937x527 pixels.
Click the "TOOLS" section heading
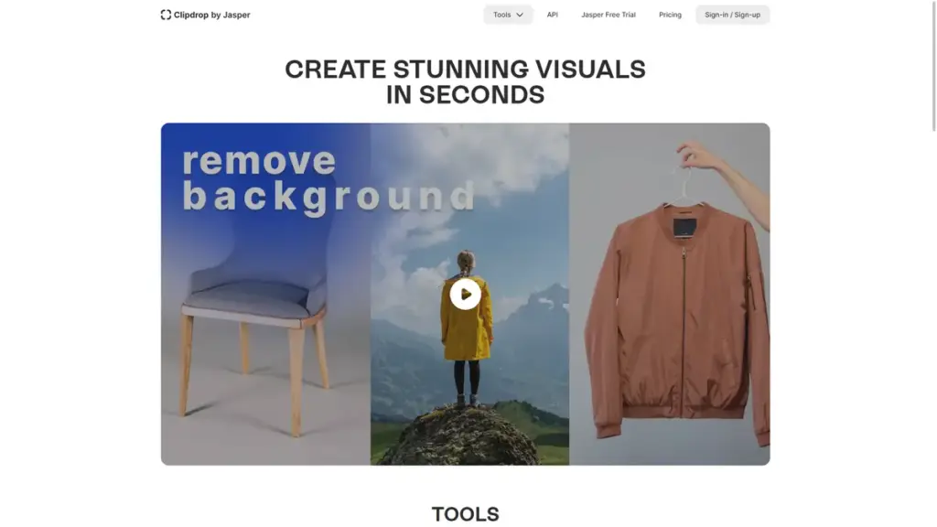coord(466,514)
